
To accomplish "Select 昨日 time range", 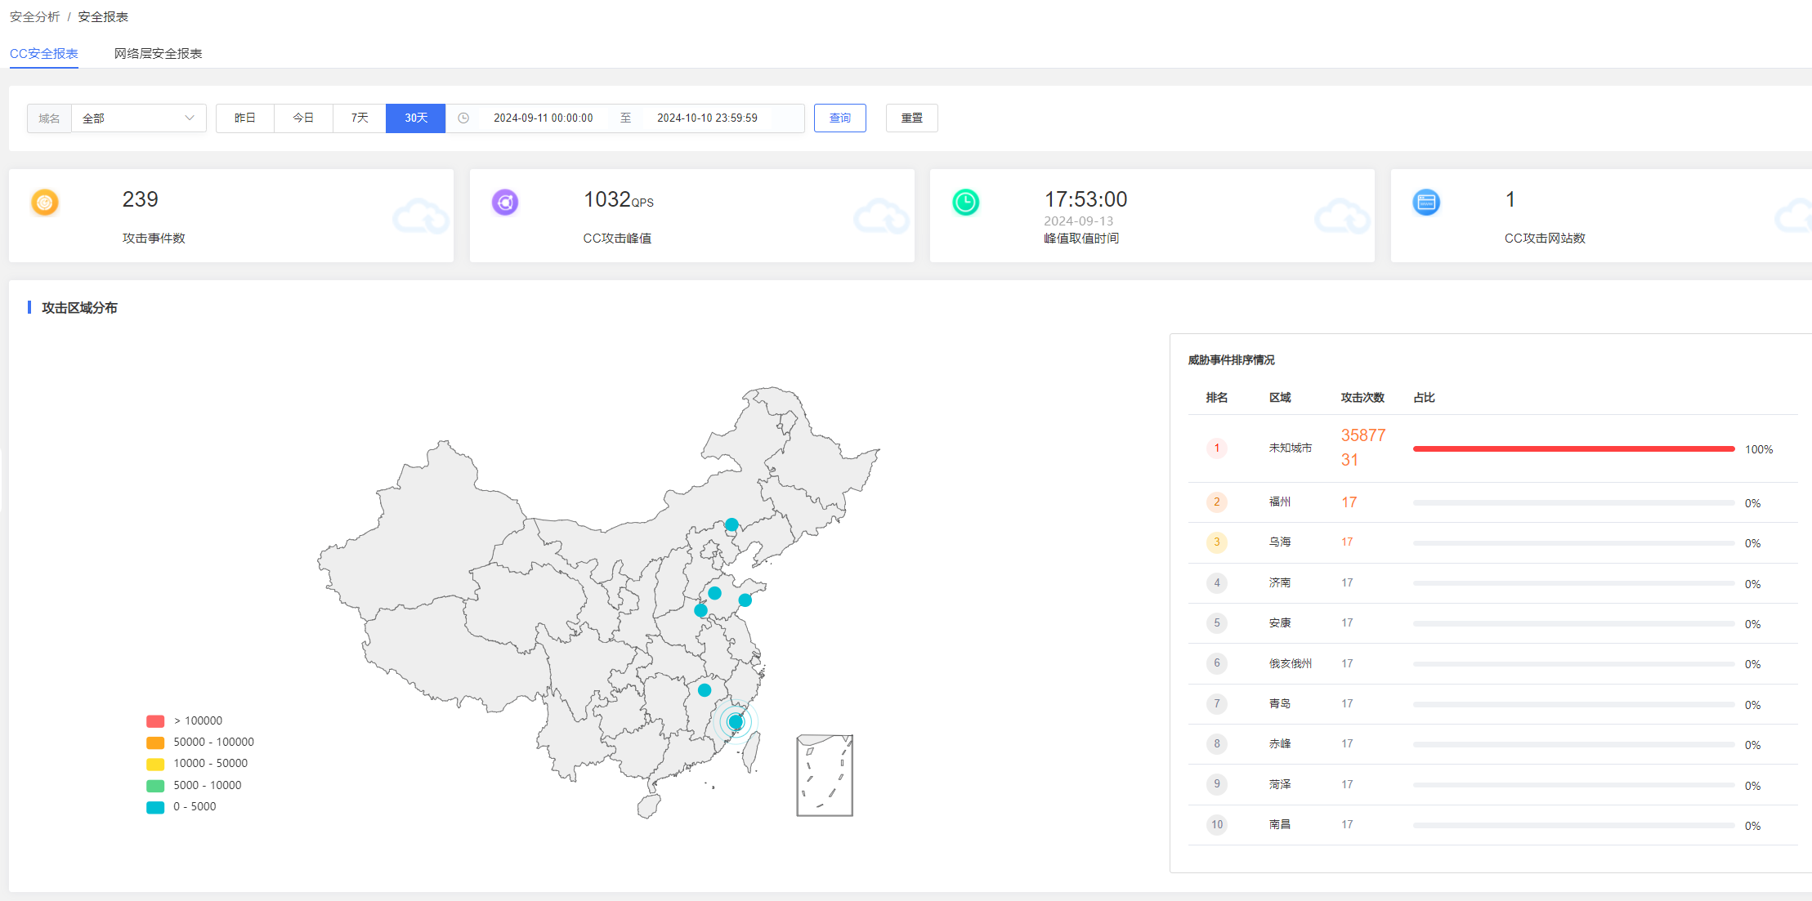I will [245, 118].
